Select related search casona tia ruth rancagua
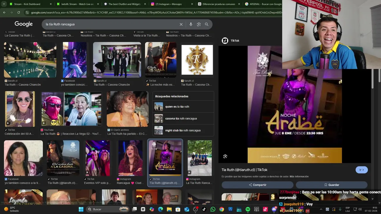Image resolution: width=381 pixels, height=214 pixels. [183, 118]
